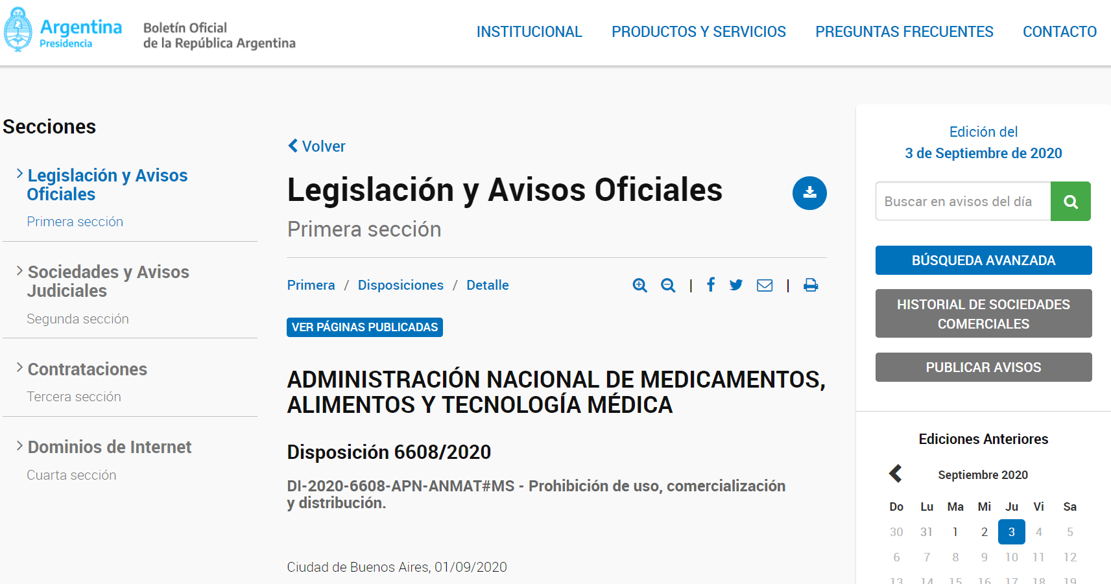Click the BÚSQUEDA AVANZADA button
The height and width of the screenshot is (584, 1111).
(983, 260)
